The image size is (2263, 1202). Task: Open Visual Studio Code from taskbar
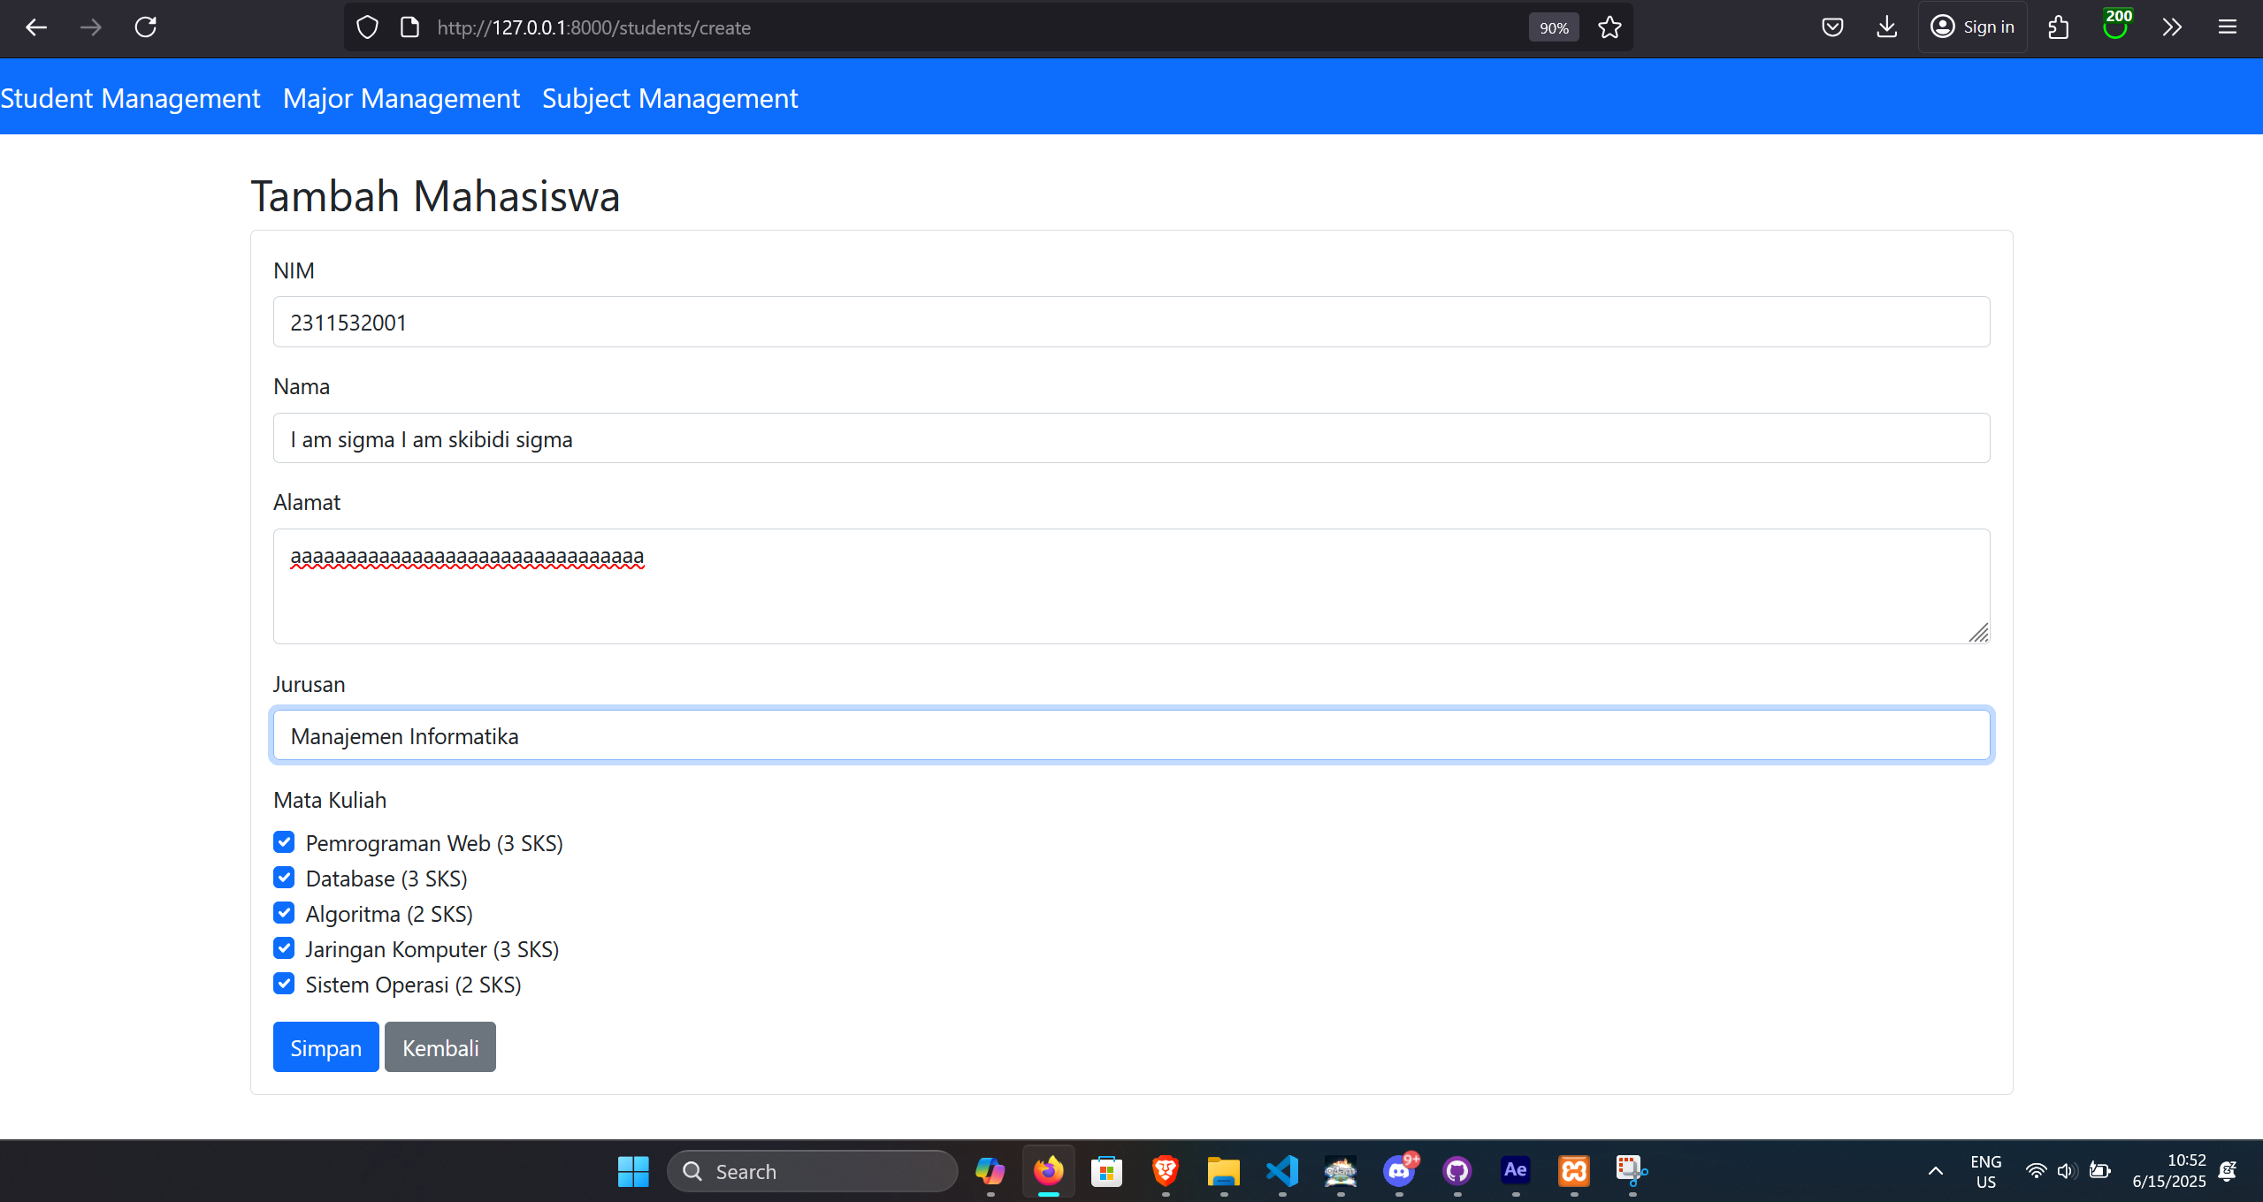tap(1282, 1171)
